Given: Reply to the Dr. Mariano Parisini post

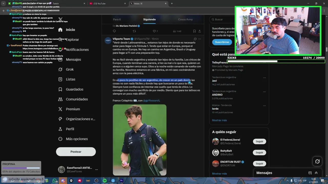Looking at the screenshot, I should [x=114, y=31].
